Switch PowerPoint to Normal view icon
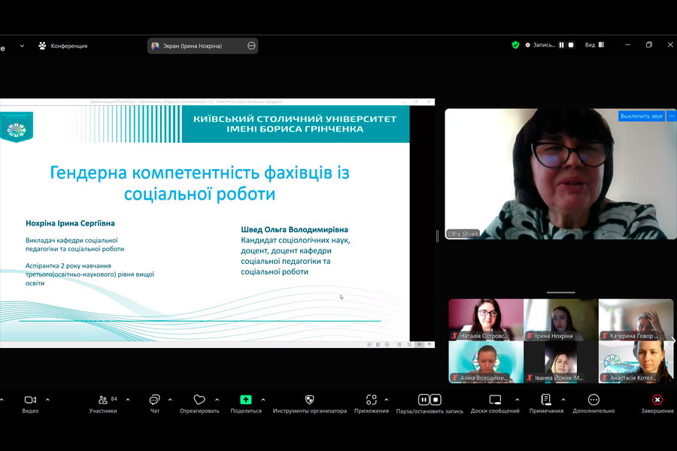Screen dimensions: 677x451 (399, 344)
